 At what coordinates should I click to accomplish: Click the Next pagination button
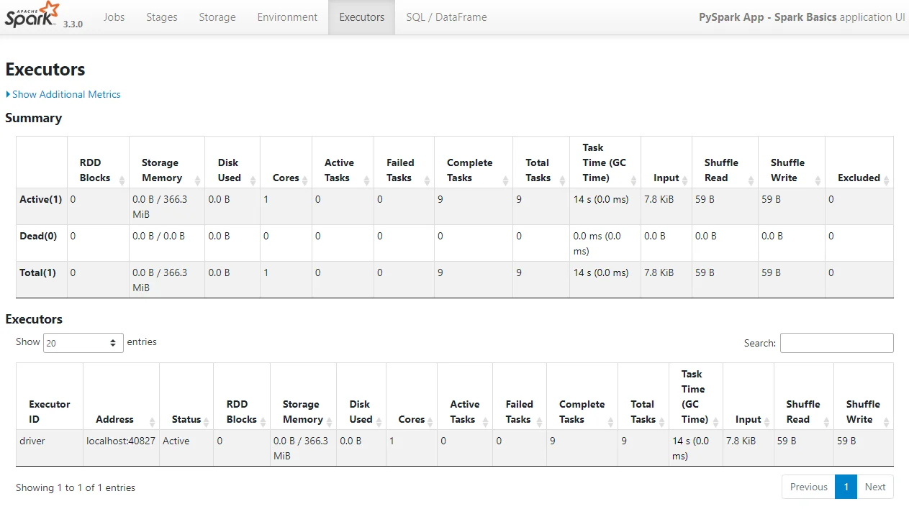click(x=875, y=487)
